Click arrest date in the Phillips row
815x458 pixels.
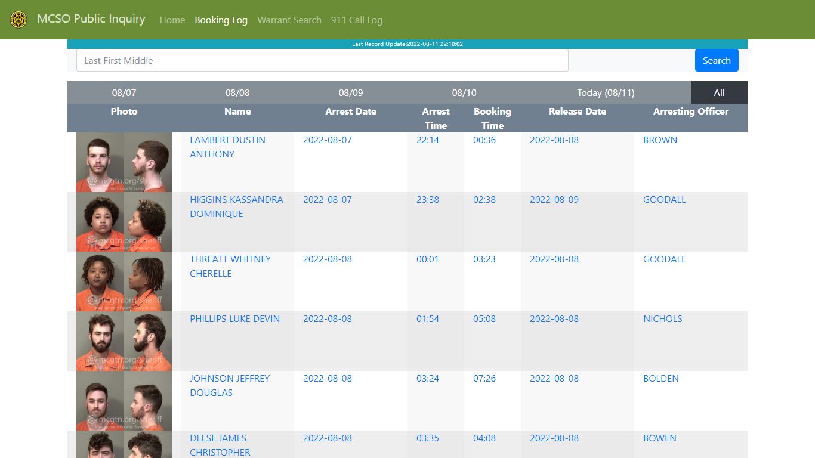tap(328, 318)
